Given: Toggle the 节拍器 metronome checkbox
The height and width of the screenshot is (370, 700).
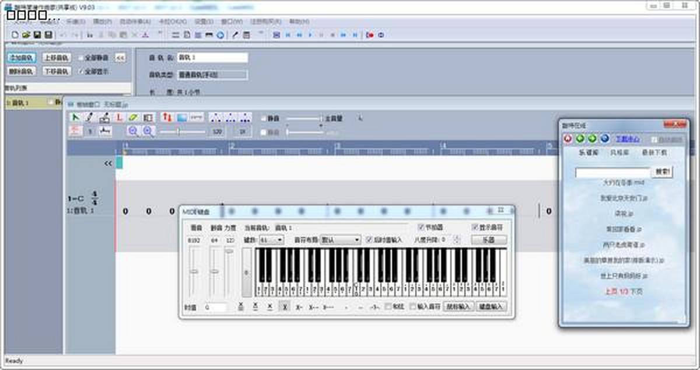Looking at the screenshot, I should [x=421, y=227].
